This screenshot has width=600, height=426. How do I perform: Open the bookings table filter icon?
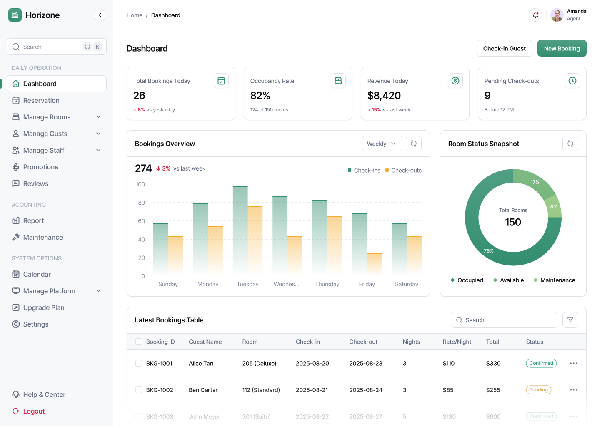pos(570,320)
